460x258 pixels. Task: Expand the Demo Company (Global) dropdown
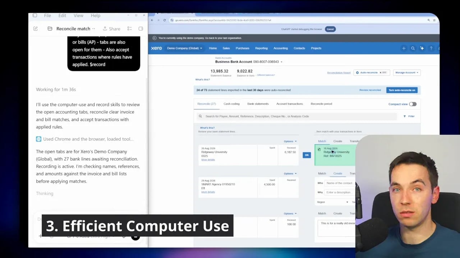185,48
